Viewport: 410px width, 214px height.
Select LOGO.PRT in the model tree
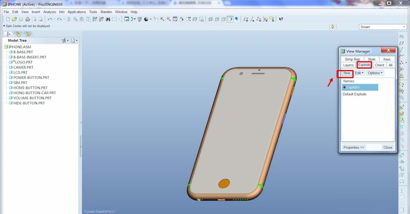pos(21,62)
